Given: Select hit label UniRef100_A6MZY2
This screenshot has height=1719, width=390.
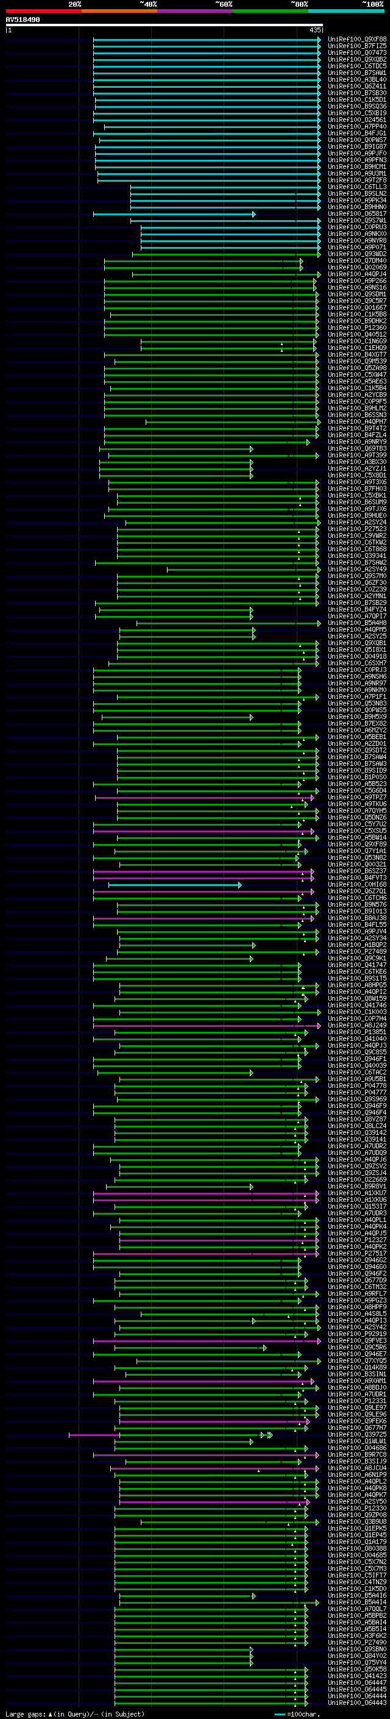Looking at the screenshot, I should coord(357,730).
